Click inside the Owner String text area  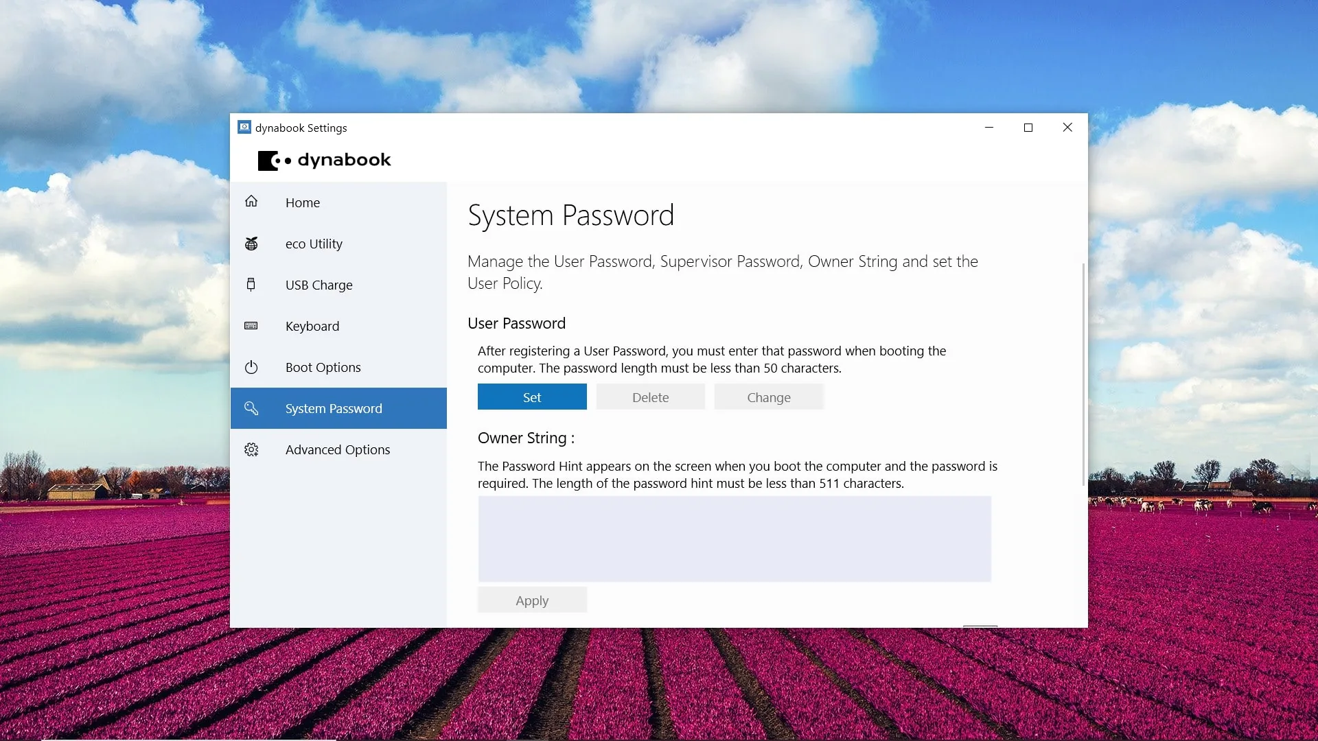pyautogui.click(x=735, y=539)
